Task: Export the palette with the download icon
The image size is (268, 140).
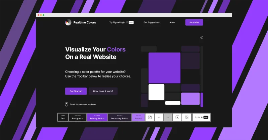Action: tap(177, 117)
